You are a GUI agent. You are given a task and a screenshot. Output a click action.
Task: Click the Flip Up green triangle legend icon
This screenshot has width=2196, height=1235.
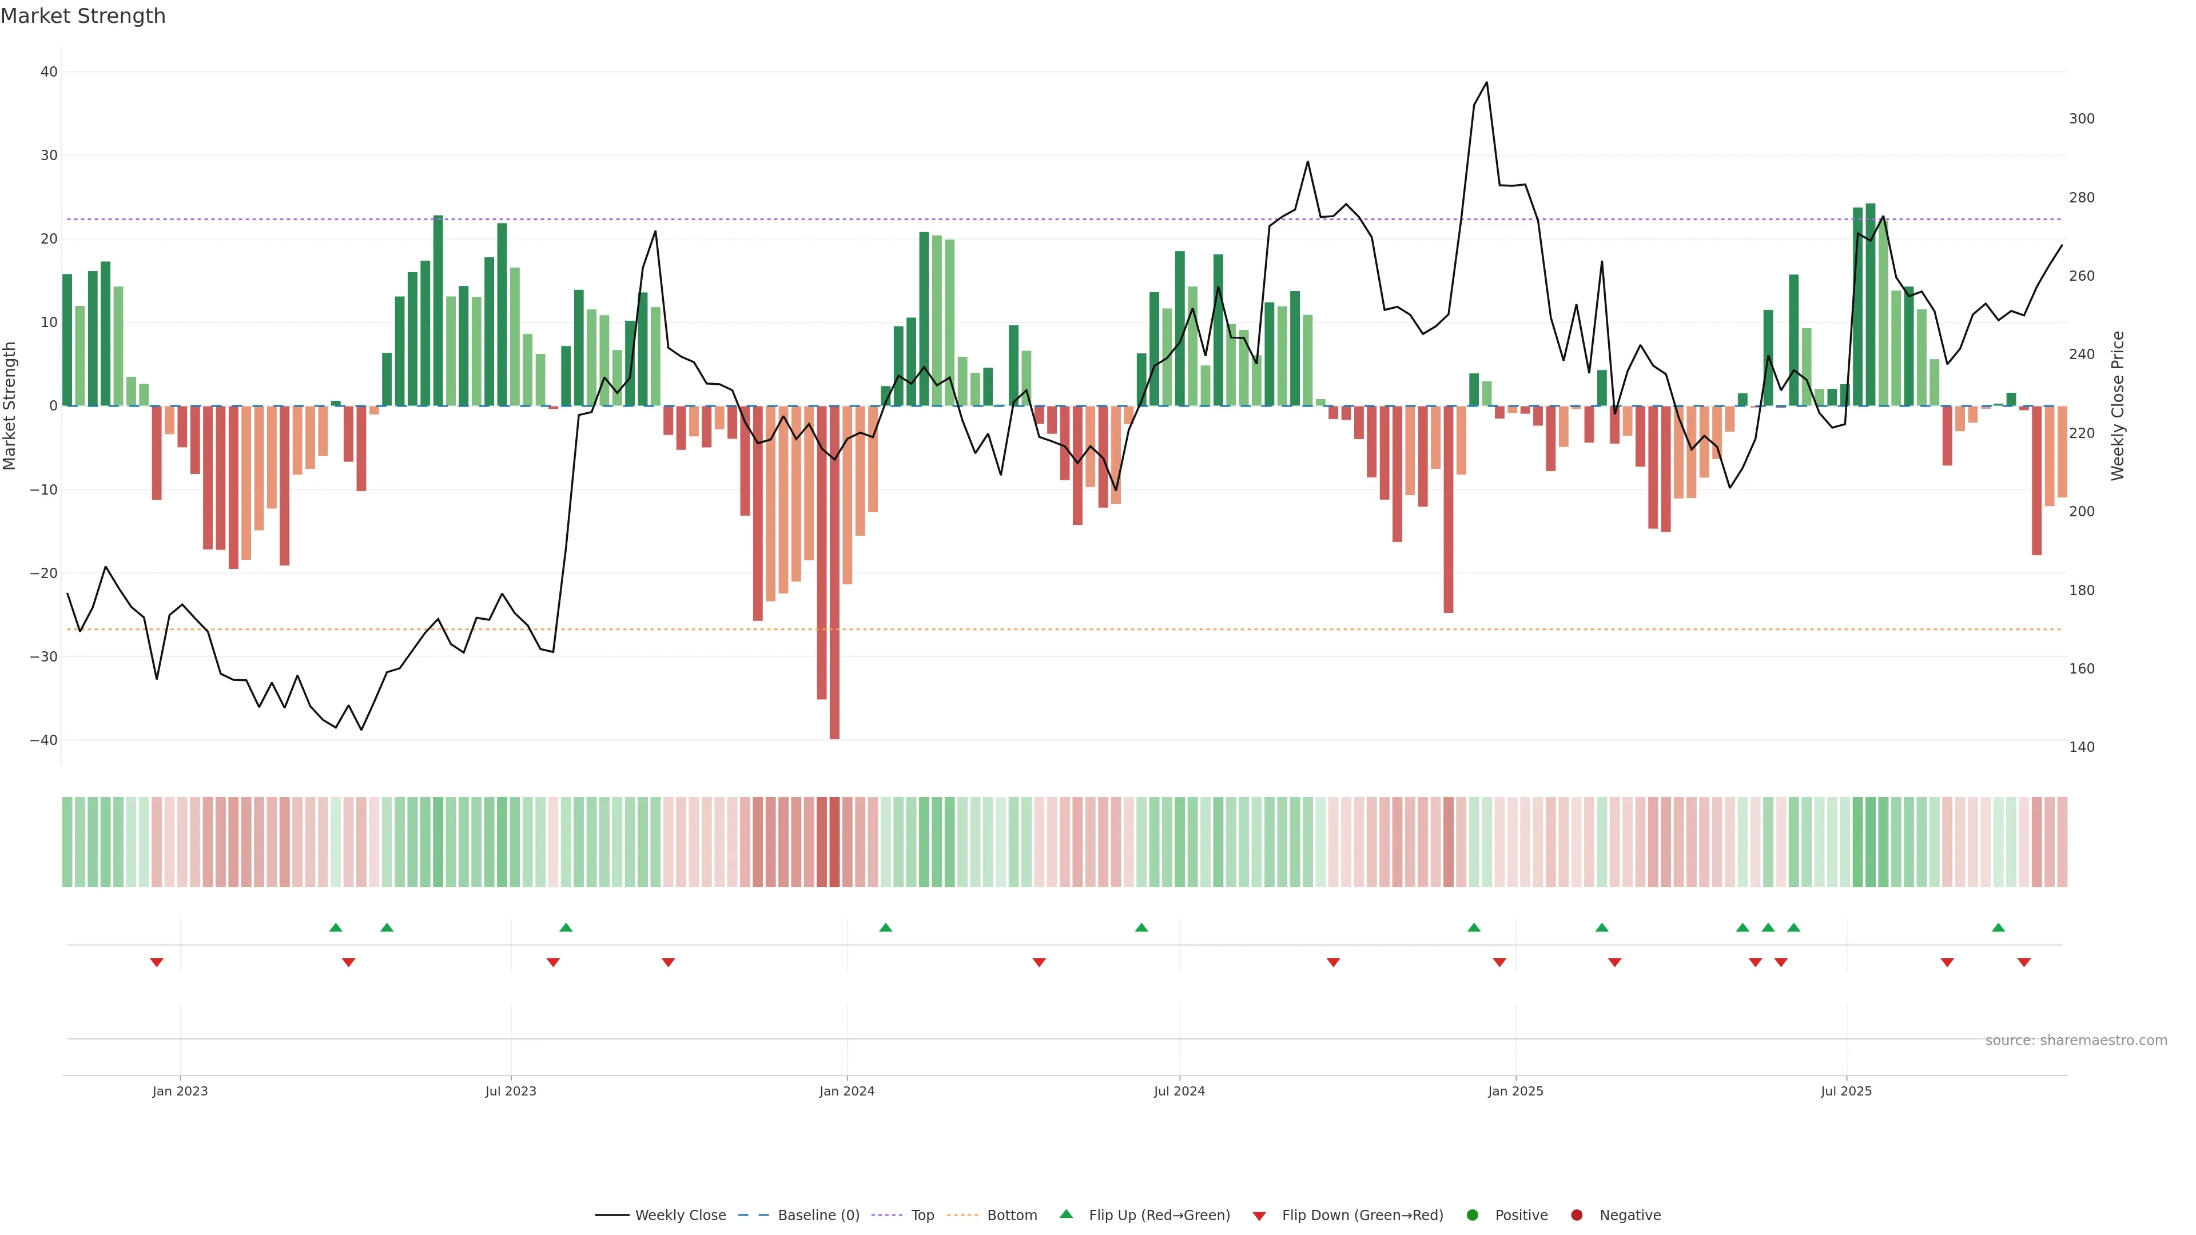1065,1214
